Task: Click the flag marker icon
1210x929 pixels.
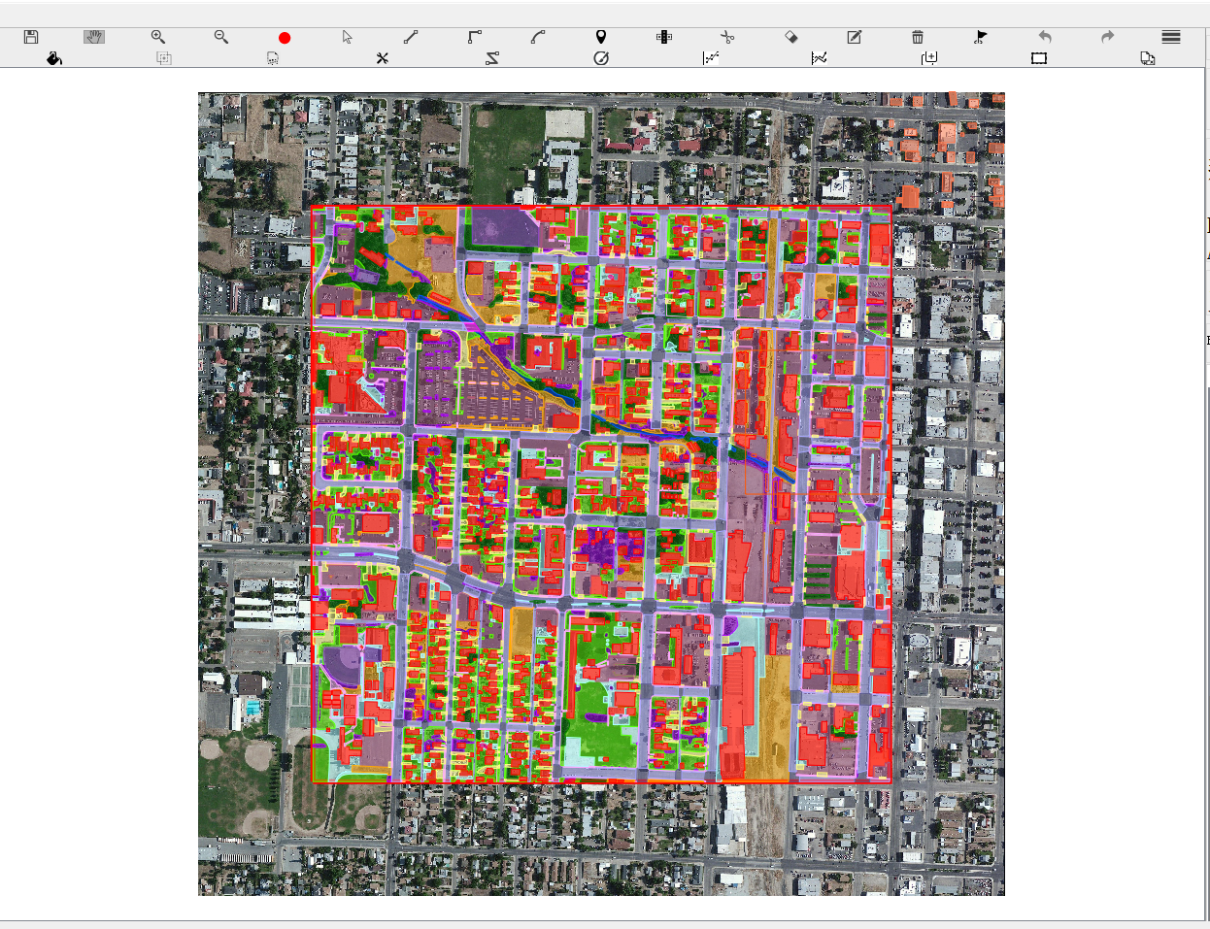Action: tap(981, 37)
